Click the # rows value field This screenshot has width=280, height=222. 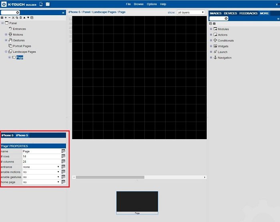(42, 156)
